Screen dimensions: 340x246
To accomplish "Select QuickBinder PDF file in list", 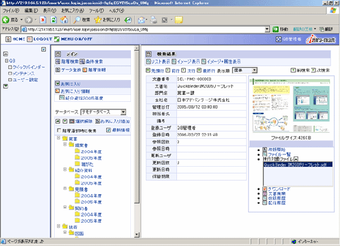I will 297,165.
